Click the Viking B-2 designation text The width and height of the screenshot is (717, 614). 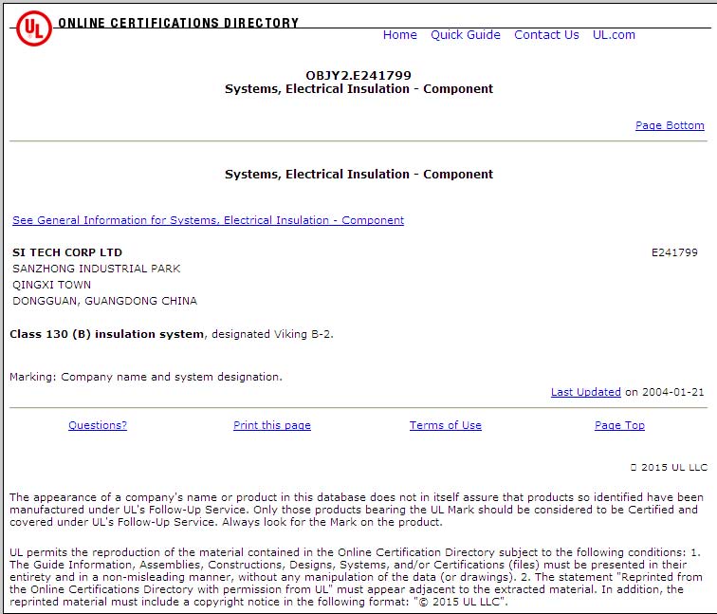click(303, 334)
